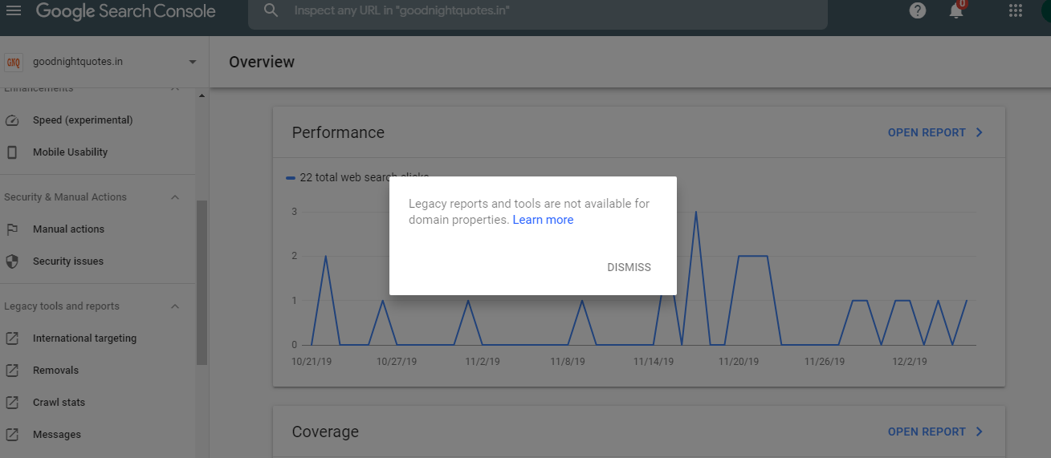Collapse the Enhancements section
The height and width of the screenshot is (458, 1051).
pos(175,88)
